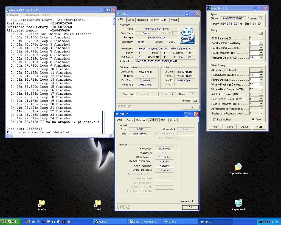This screenshot has height=225, width=281.
Task: Open the Help(H) menu in Super PI
Action: pyautogui.click(x=46, y=15)
